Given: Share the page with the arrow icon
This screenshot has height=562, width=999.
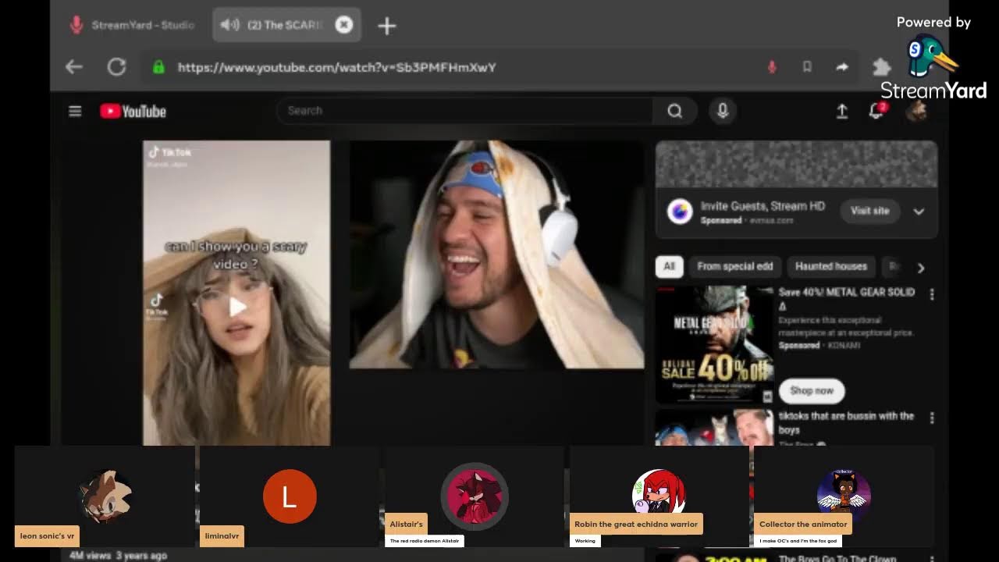Looking at the screenshot, I should tap(842, 67).
